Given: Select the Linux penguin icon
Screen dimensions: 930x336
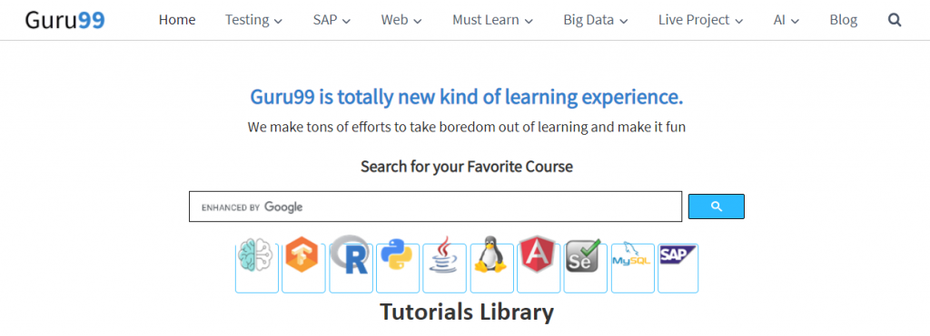Looking at the screenshot, I should tap(491, 268).
